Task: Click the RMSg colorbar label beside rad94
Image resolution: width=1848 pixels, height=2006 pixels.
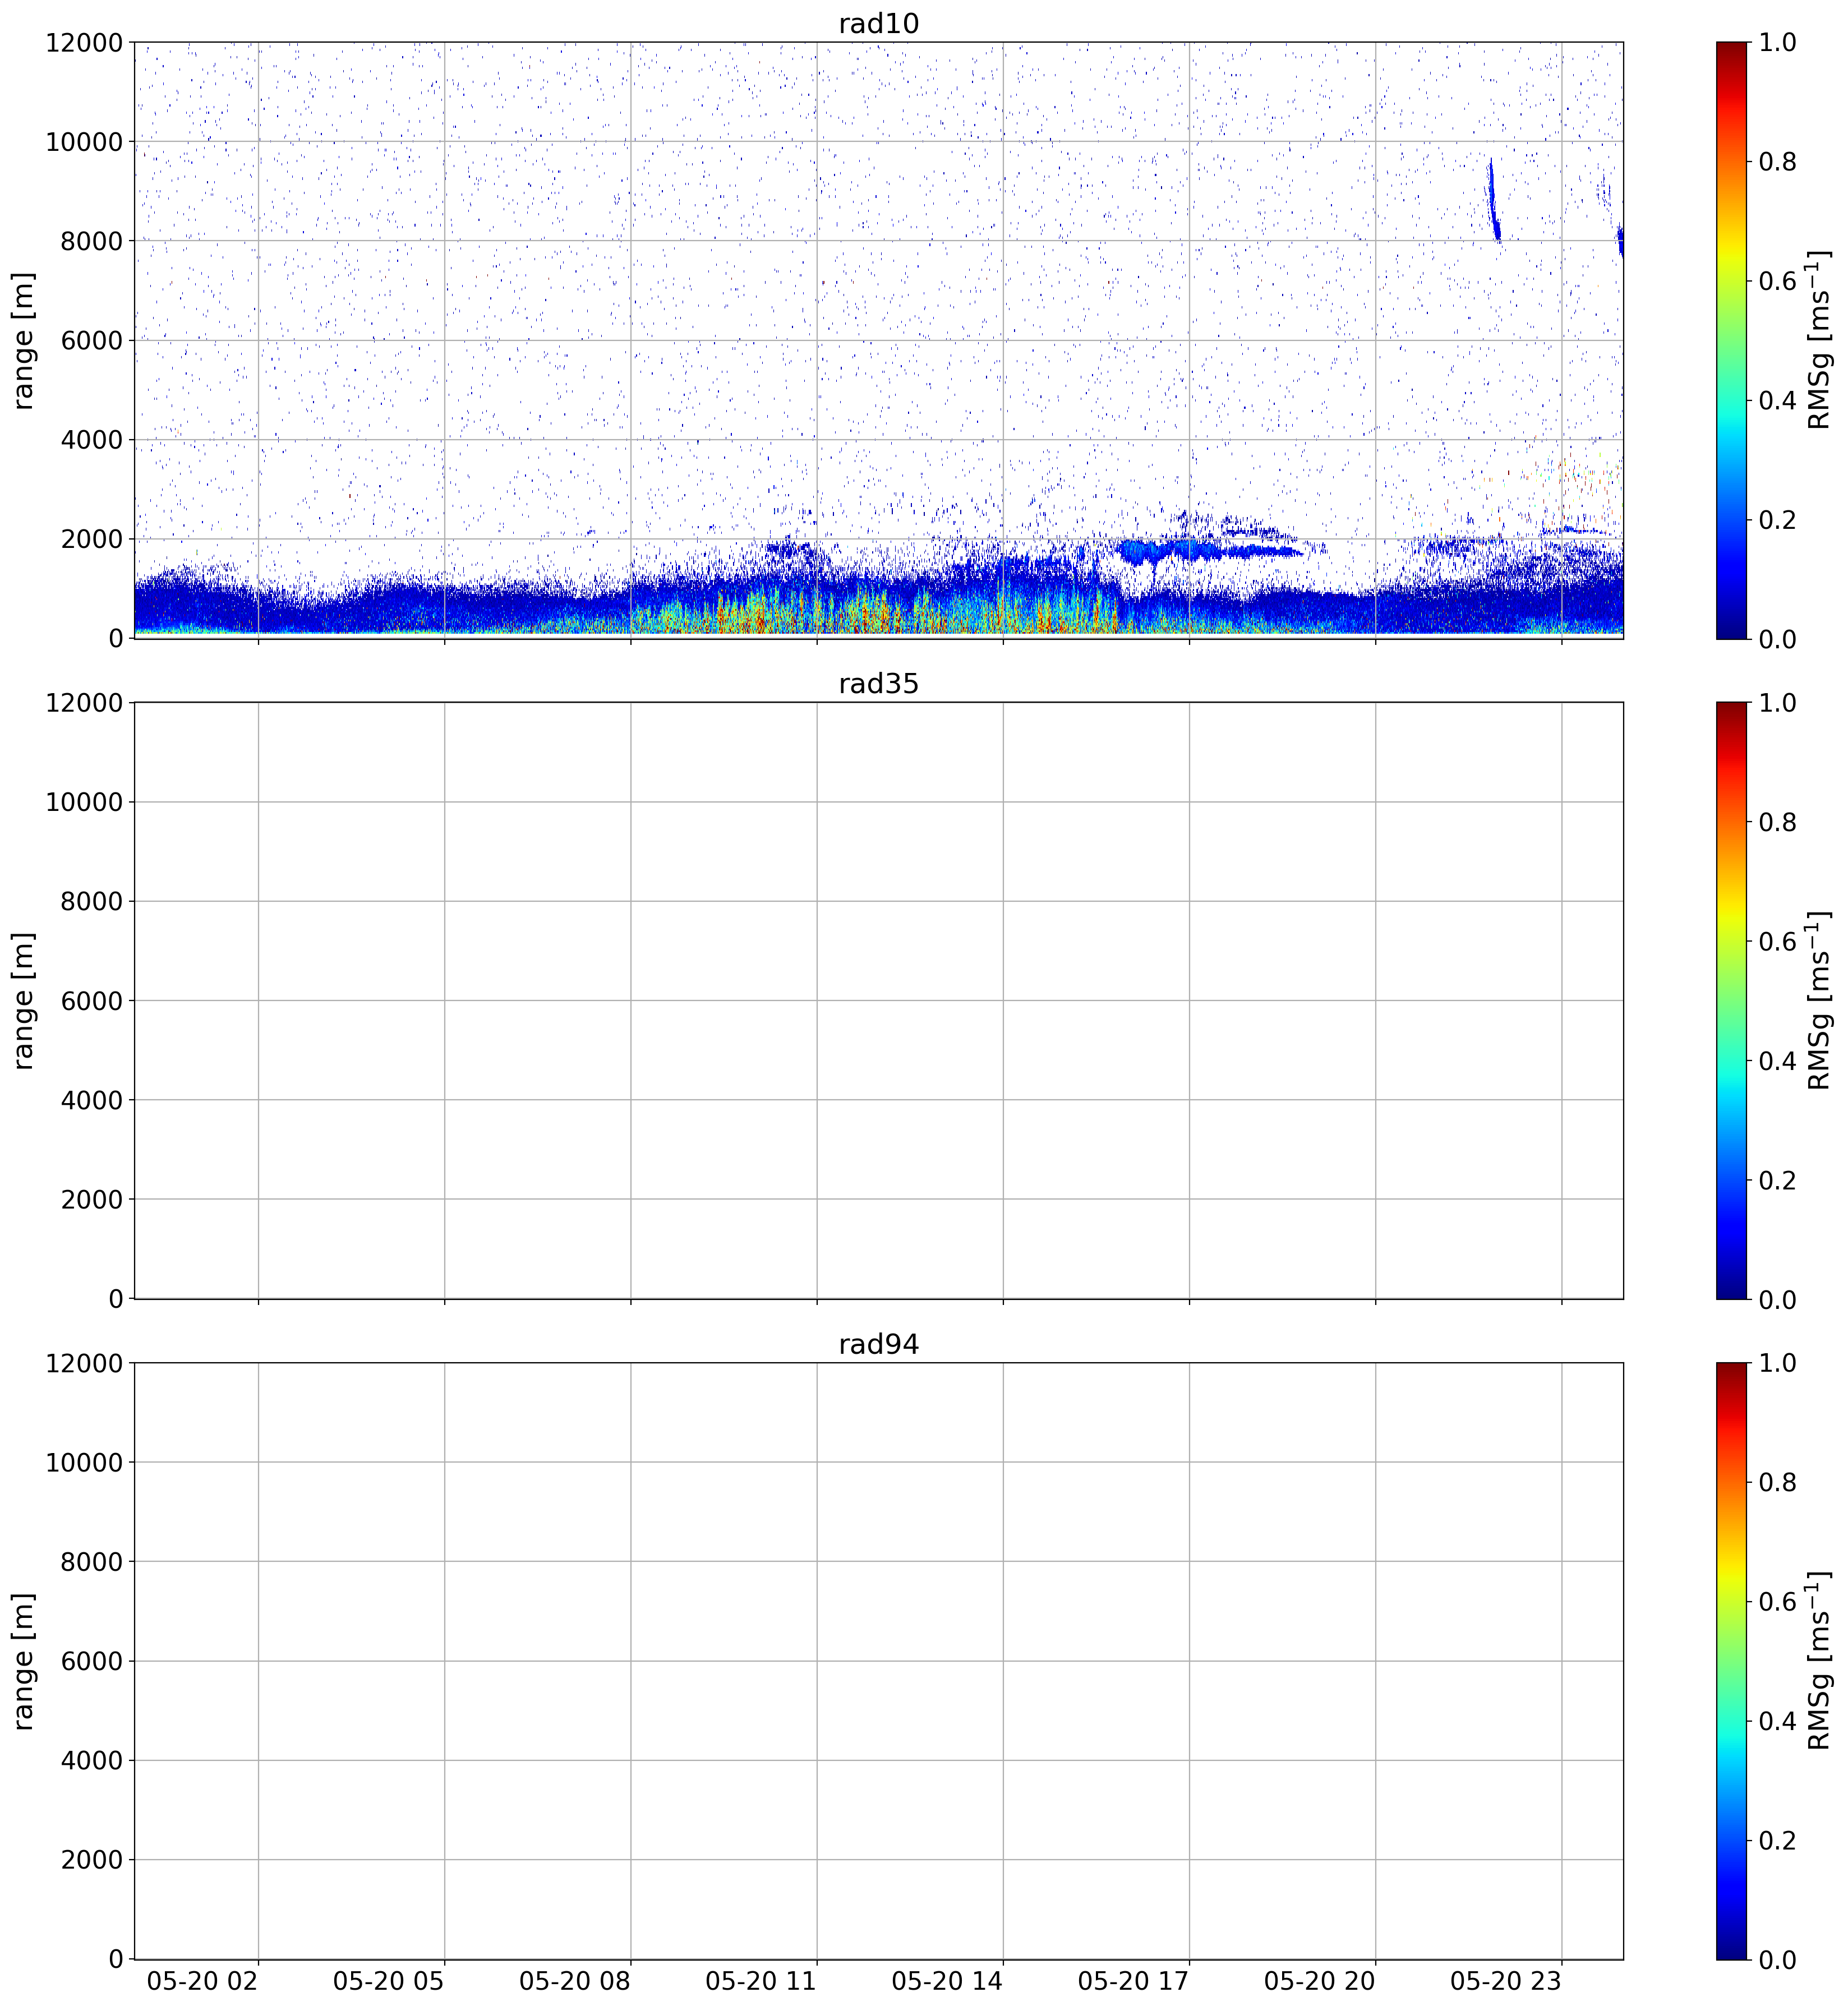Action: (1820, 1661)
